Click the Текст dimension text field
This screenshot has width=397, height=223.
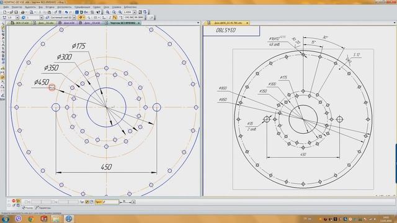pyautogui.click(x=110, y=202)
